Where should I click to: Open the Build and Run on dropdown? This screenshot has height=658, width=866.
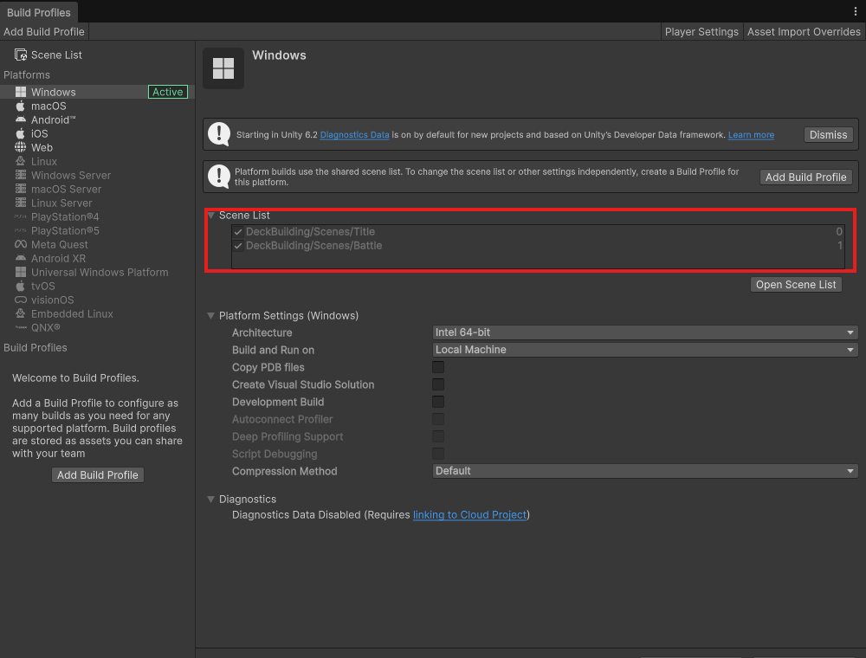[645, 350]
